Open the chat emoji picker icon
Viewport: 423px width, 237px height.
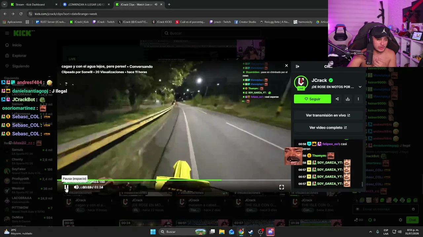pos(413,209)
